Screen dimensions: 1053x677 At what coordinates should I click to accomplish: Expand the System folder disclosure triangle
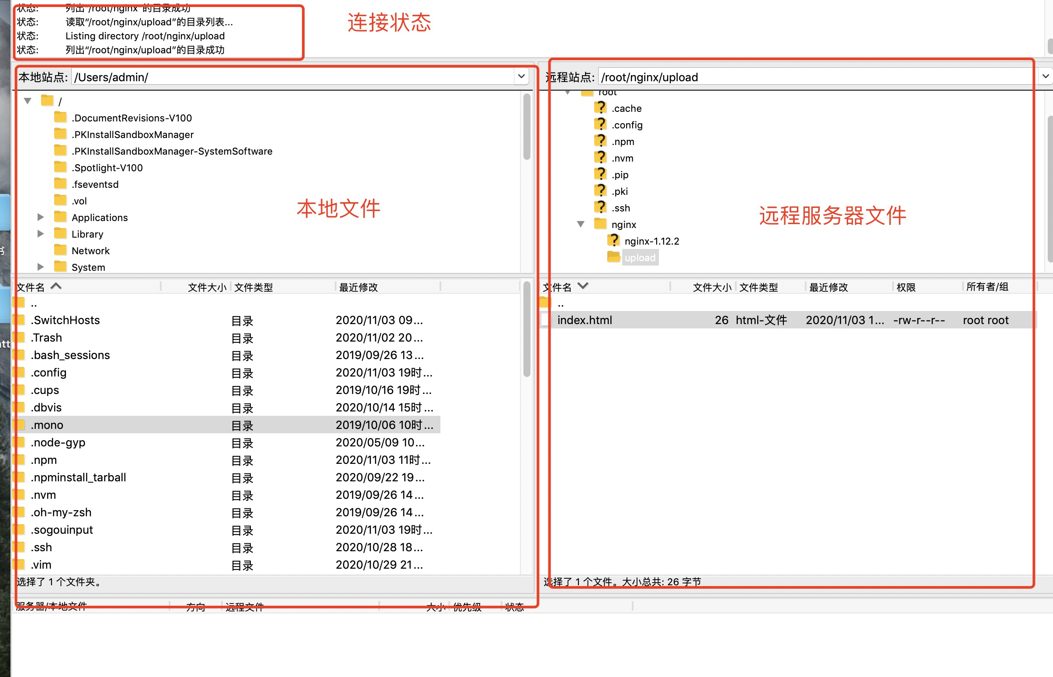[x=41, y=267]
